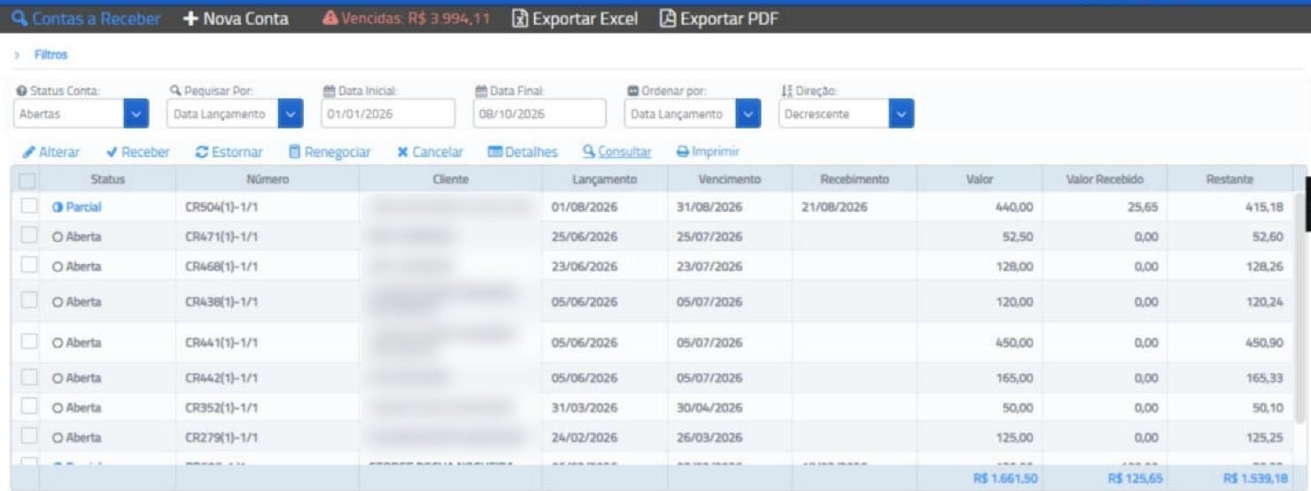Click the Direção Decrescente combo box

click(x=846, y=113)
